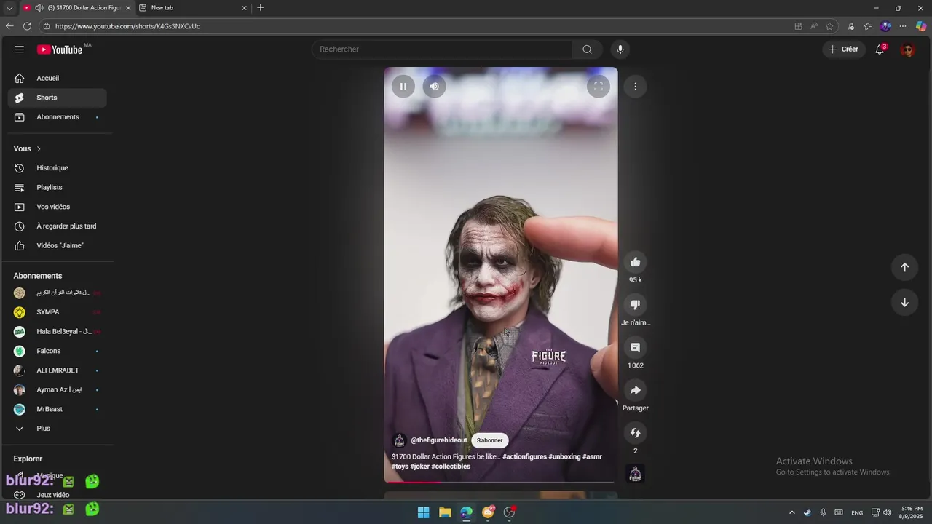Close the YouTube Shorts tab
Screen dimensions: 932x524
click(x=128, y=8)
